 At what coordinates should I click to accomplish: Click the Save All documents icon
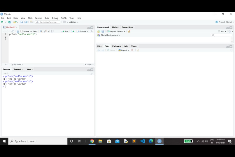(26, 22)
